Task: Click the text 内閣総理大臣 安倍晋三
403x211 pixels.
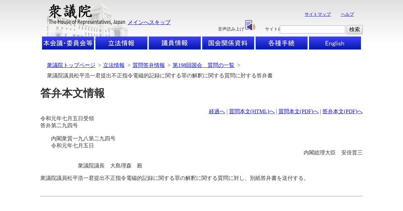Action: pyautogui.click(x=333, y=153)
